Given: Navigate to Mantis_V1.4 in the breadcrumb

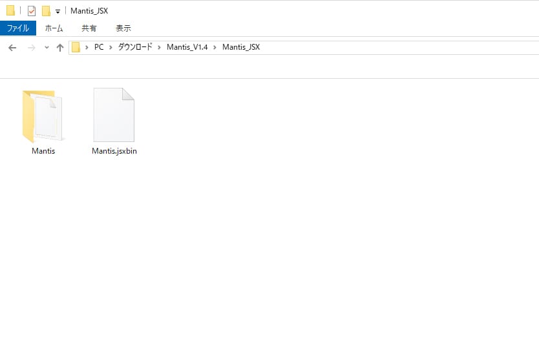Looking at the screenshot, I should (x=187, y=47).
